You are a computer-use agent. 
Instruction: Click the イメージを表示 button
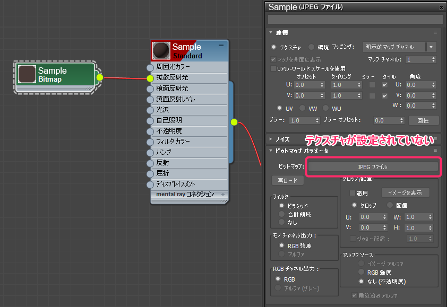[x=405, y=192]
